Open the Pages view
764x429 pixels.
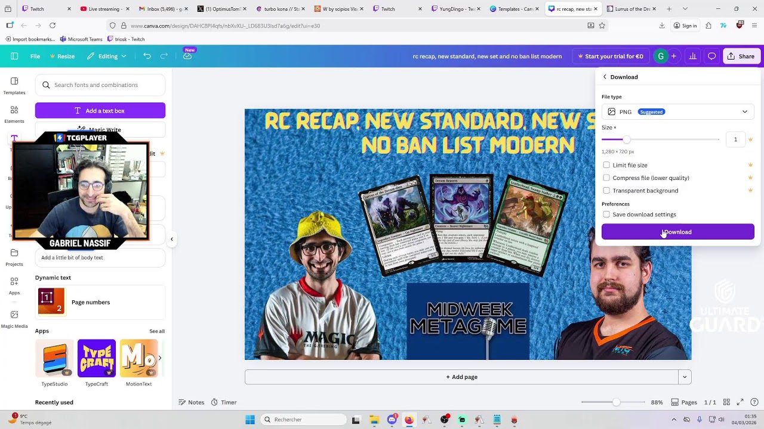pos(684,402)
